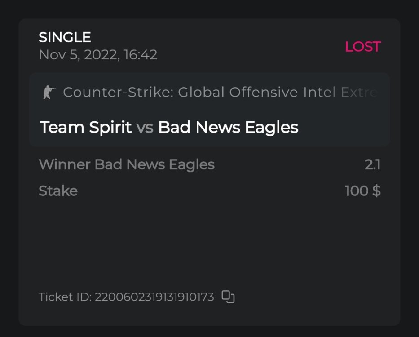Screen dimensions: 419x337
Task: Click the Winner Bad News Eagles selection
Action: (126, 164)
